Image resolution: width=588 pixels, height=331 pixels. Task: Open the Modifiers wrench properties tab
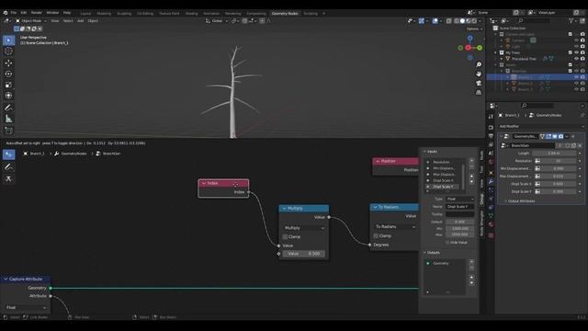[x=491, y=182]
